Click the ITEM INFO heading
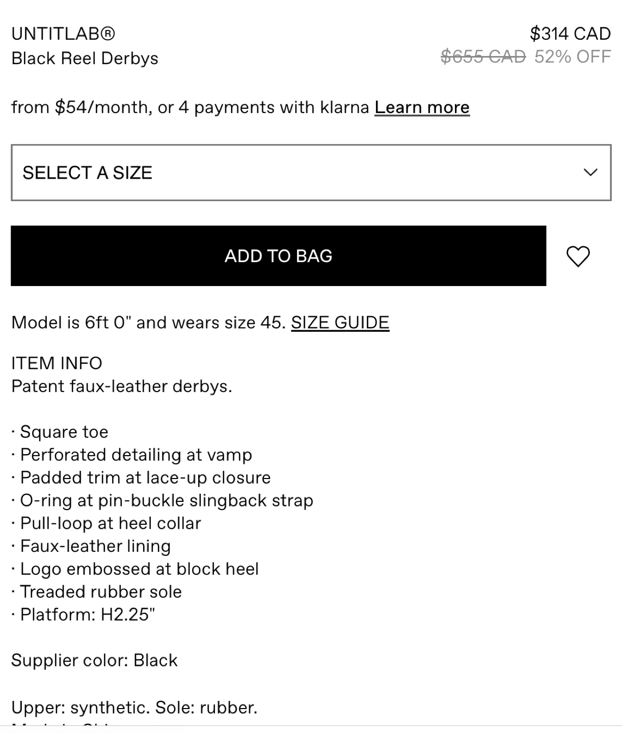 (57, 363)
